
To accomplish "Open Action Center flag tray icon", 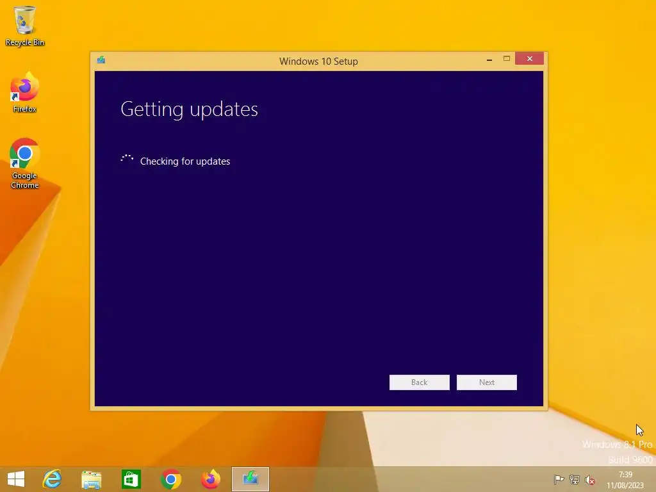I will 559,480.
